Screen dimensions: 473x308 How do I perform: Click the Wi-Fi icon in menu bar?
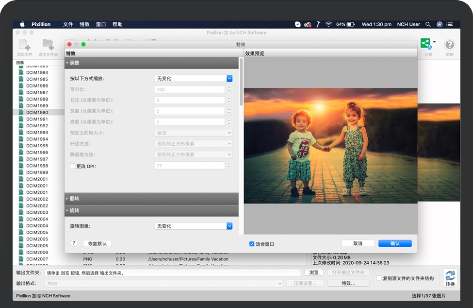point(329,24)
